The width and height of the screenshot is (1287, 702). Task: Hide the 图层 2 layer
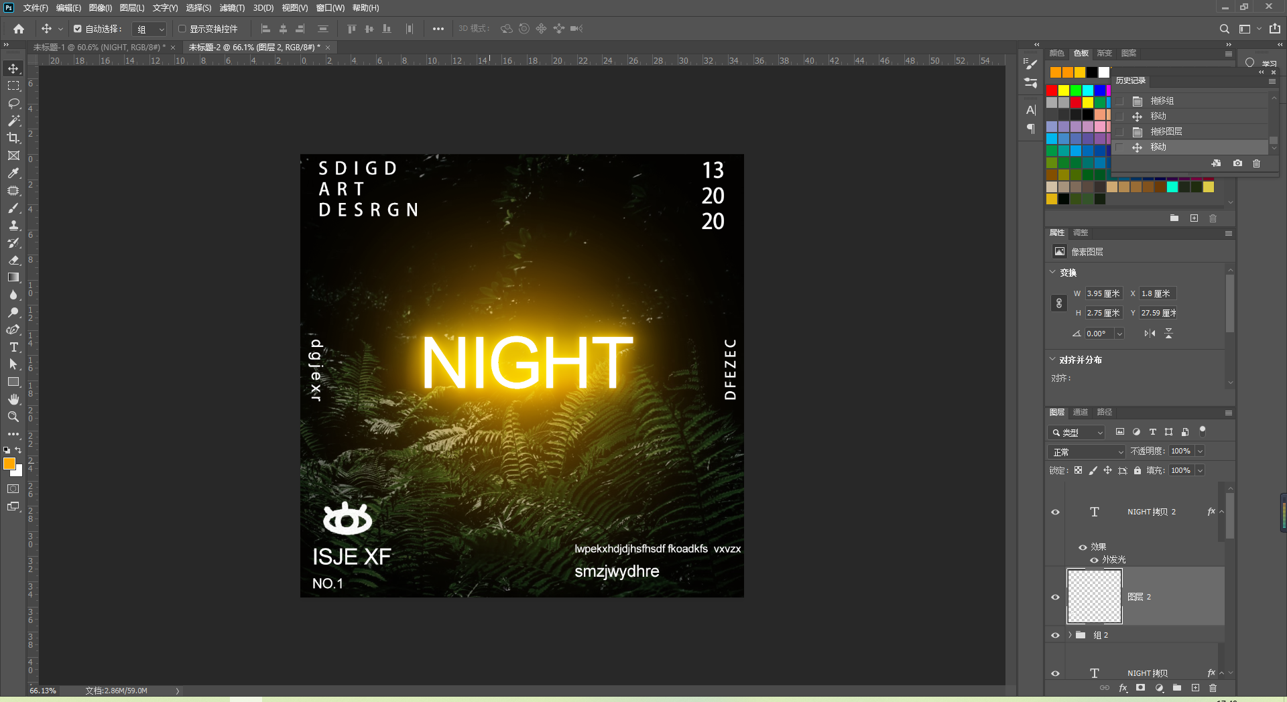point(1056,598)
